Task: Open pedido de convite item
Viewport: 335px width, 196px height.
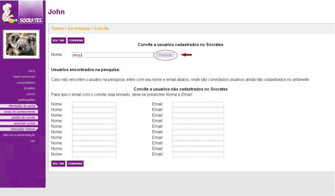Action: (x=23, y=118)
